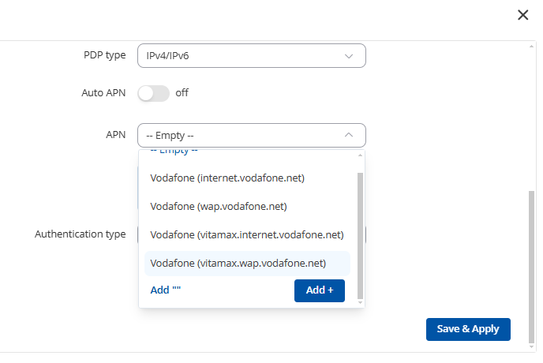Click the outer scrollbar down arrow
This screenshot has width=543, height=363.
coord(531,347)
